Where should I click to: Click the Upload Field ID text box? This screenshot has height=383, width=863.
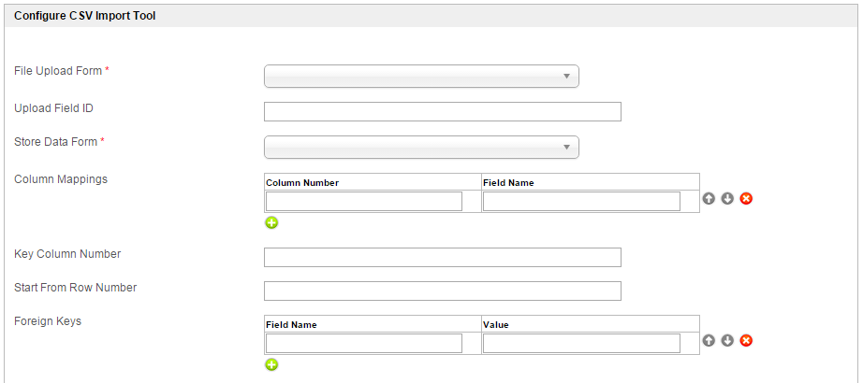click(x=442, y=112)
